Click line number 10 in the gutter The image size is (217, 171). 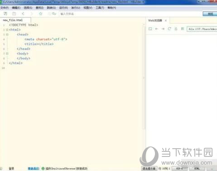(x=3, y=68)
